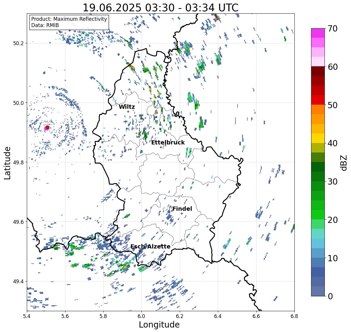Click latitude tick label 49.4

pyautogui.click(x=18, y=281)
